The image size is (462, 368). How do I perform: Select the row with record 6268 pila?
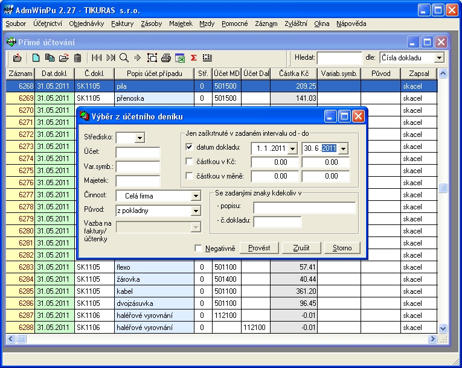(x=222, y=86)
